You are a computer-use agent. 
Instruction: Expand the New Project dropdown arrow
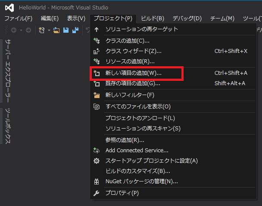[49, 30]
